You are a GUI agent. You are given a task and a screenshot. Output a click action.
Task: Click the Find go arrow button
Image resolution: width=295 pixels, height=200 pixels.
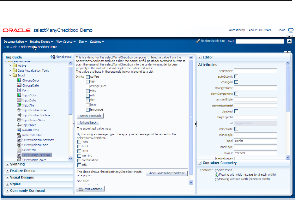pyautogui.click(x=289, y=41)
